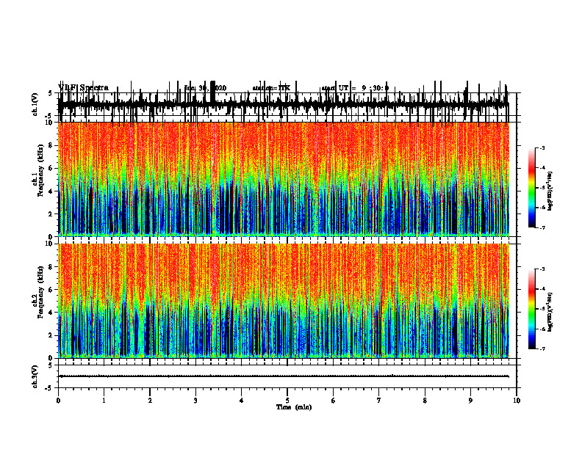
Task: Click time axis tick label 6
Action: pyautogui.click(x=334, y=401)
